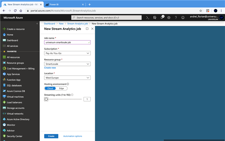Go to Stream Analytics job breadcrumb
Screen dimensions: 225x141
78,24
